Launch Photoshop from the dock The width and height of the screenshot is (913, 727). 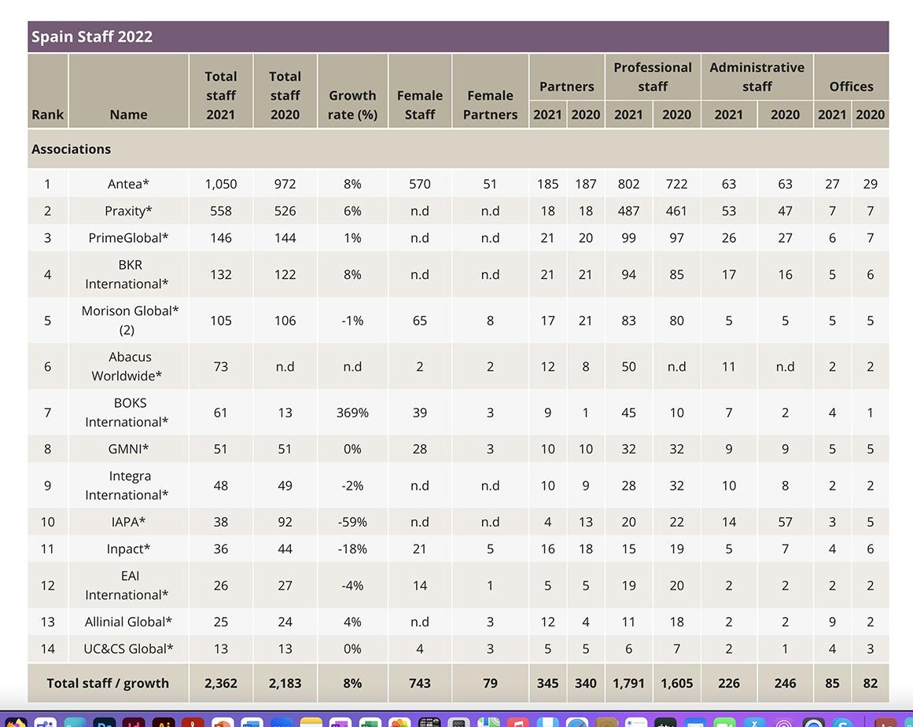[x=105, y=724]
